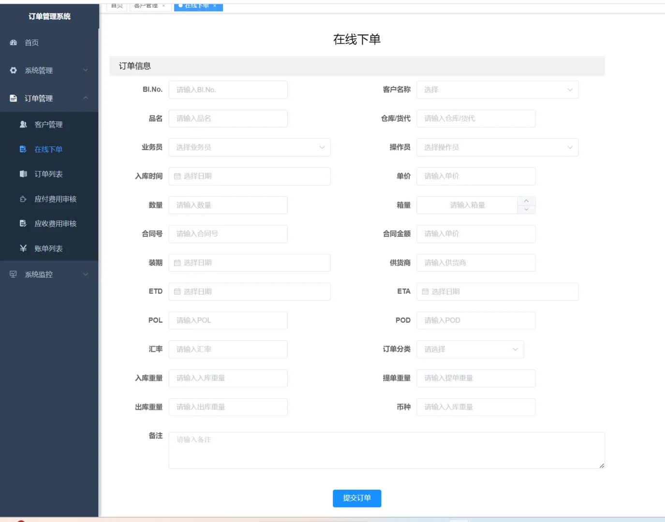This screenshot has height=522, width=665.
Task: Click the 提交订单 submit button
Action: click(x=357, y=498)
